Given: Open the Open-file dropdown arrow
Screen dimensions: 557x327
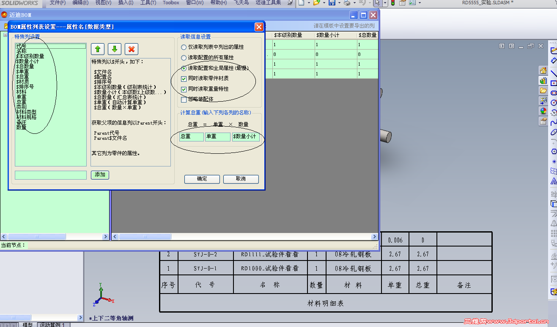Looking at the screenshot, I should click(324, 3).
